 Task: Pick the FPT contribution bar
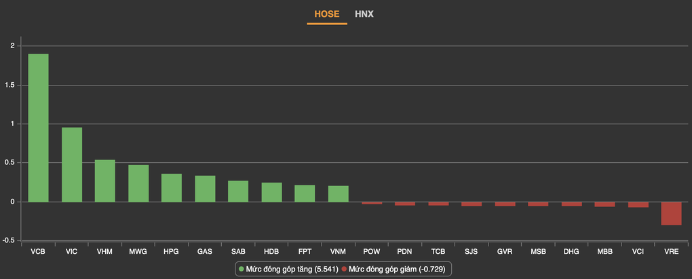[305, 193]
